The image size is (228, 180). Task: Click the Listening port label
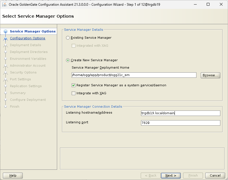coord(77,122)
